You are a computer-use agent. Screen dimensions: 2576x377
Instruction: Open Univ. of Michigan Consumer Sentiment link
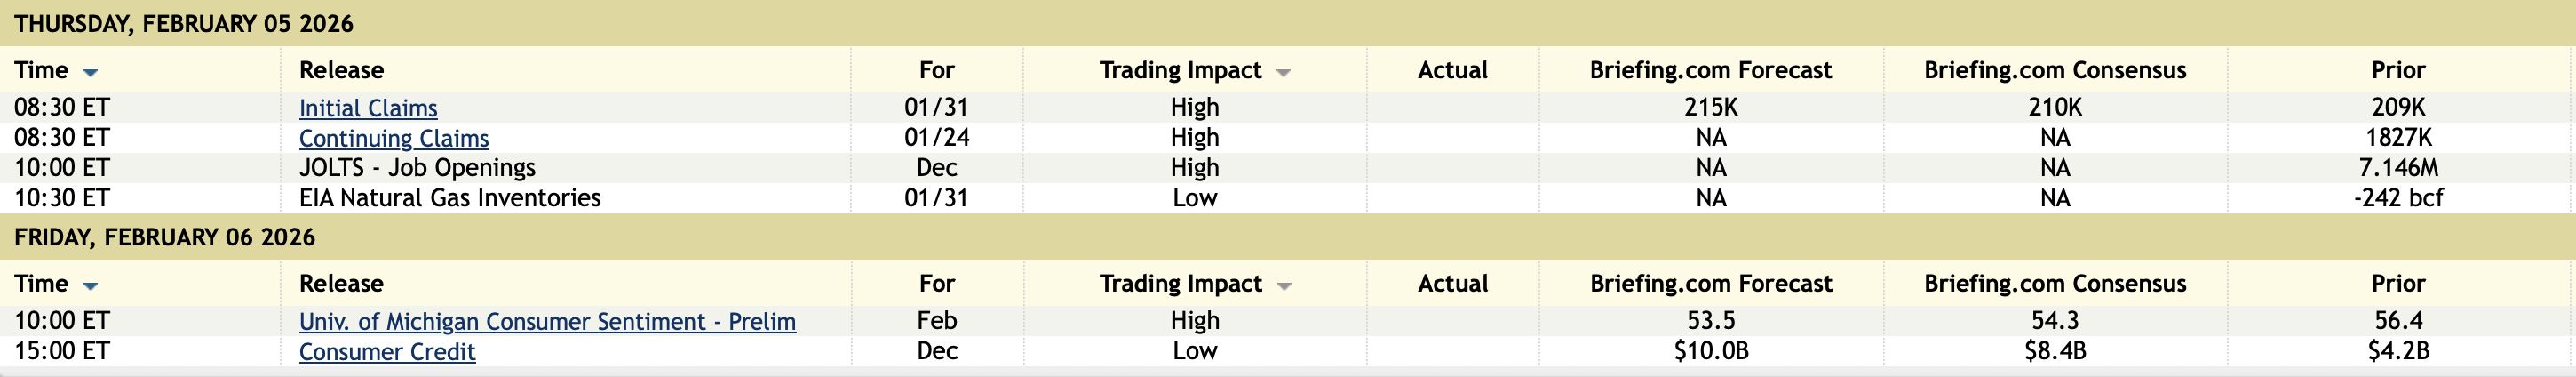[547, 321]
